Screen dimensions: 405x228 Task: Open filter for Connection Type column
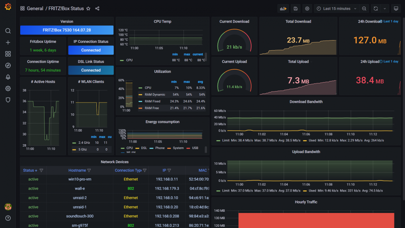click(145, 170)
